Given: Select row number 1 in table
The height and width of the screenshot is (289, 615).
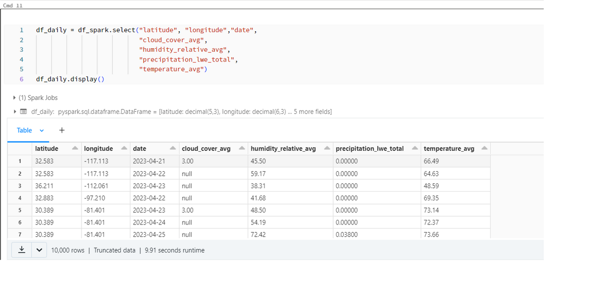Looking at the screenshot, I should coord(19,161).
